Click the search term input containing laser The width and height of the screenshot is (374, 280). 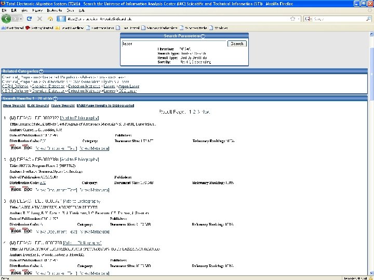174,44
